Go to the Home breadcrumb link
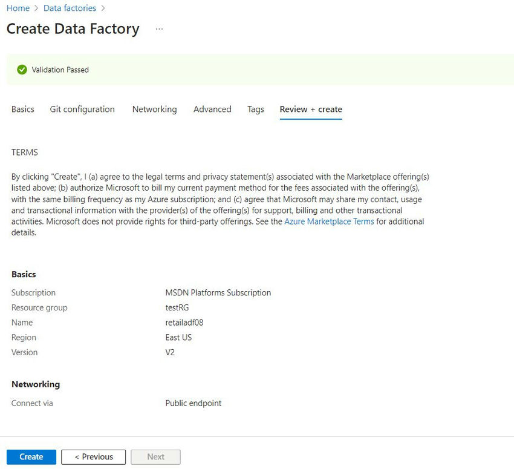 pyautogui.click(x=18, y=8)
